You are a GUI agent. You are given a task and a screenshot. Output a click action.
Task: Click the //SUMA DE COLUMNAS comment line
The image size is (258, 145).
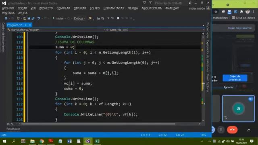tap(75, 42)
